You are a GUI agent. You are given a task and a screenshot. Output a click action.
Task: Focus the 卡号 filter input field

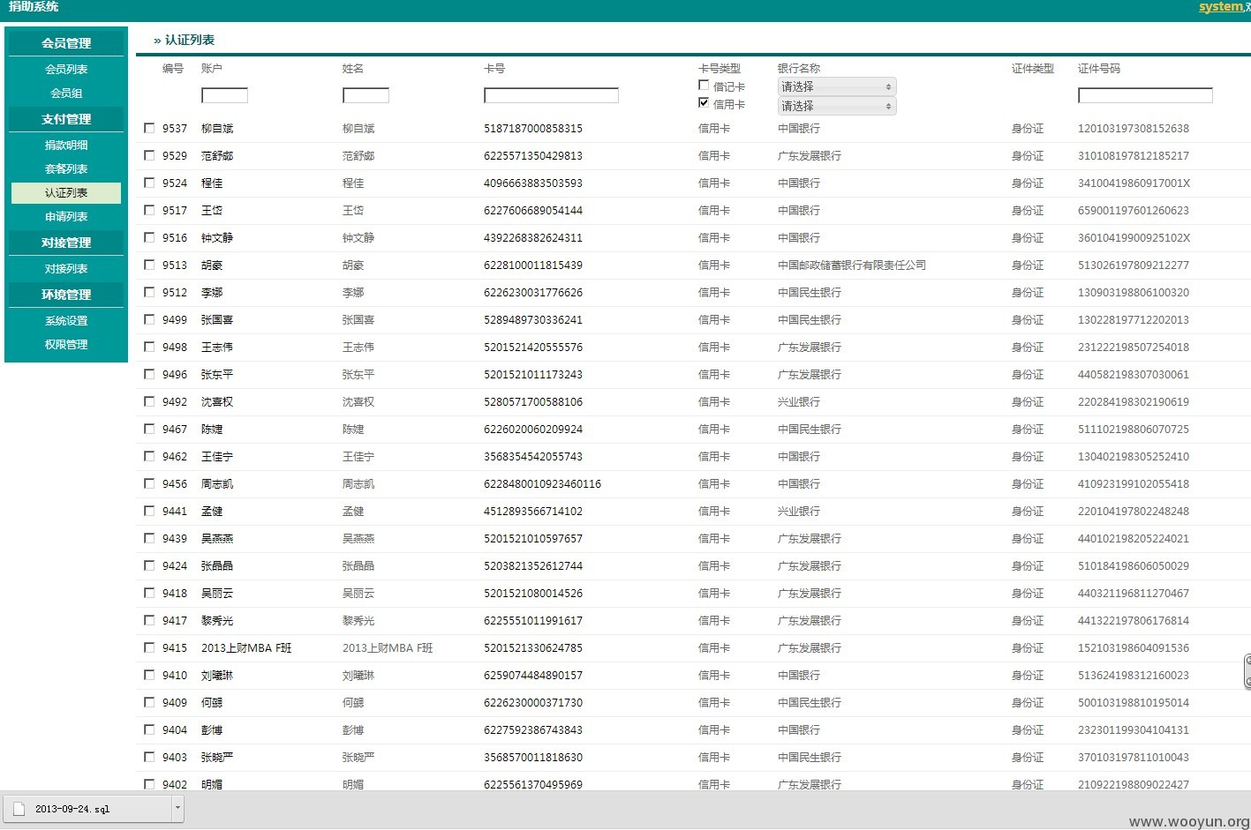[551, 95]
